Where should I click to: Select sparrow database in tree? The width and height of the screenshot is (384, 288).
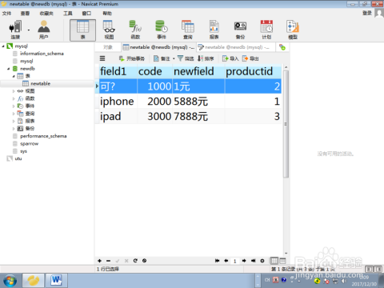pos(29,144)
